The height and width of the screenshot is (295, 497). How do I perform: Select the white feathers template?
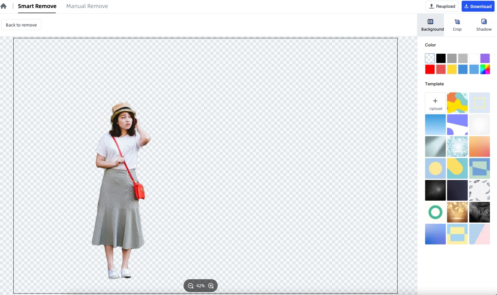480,190
